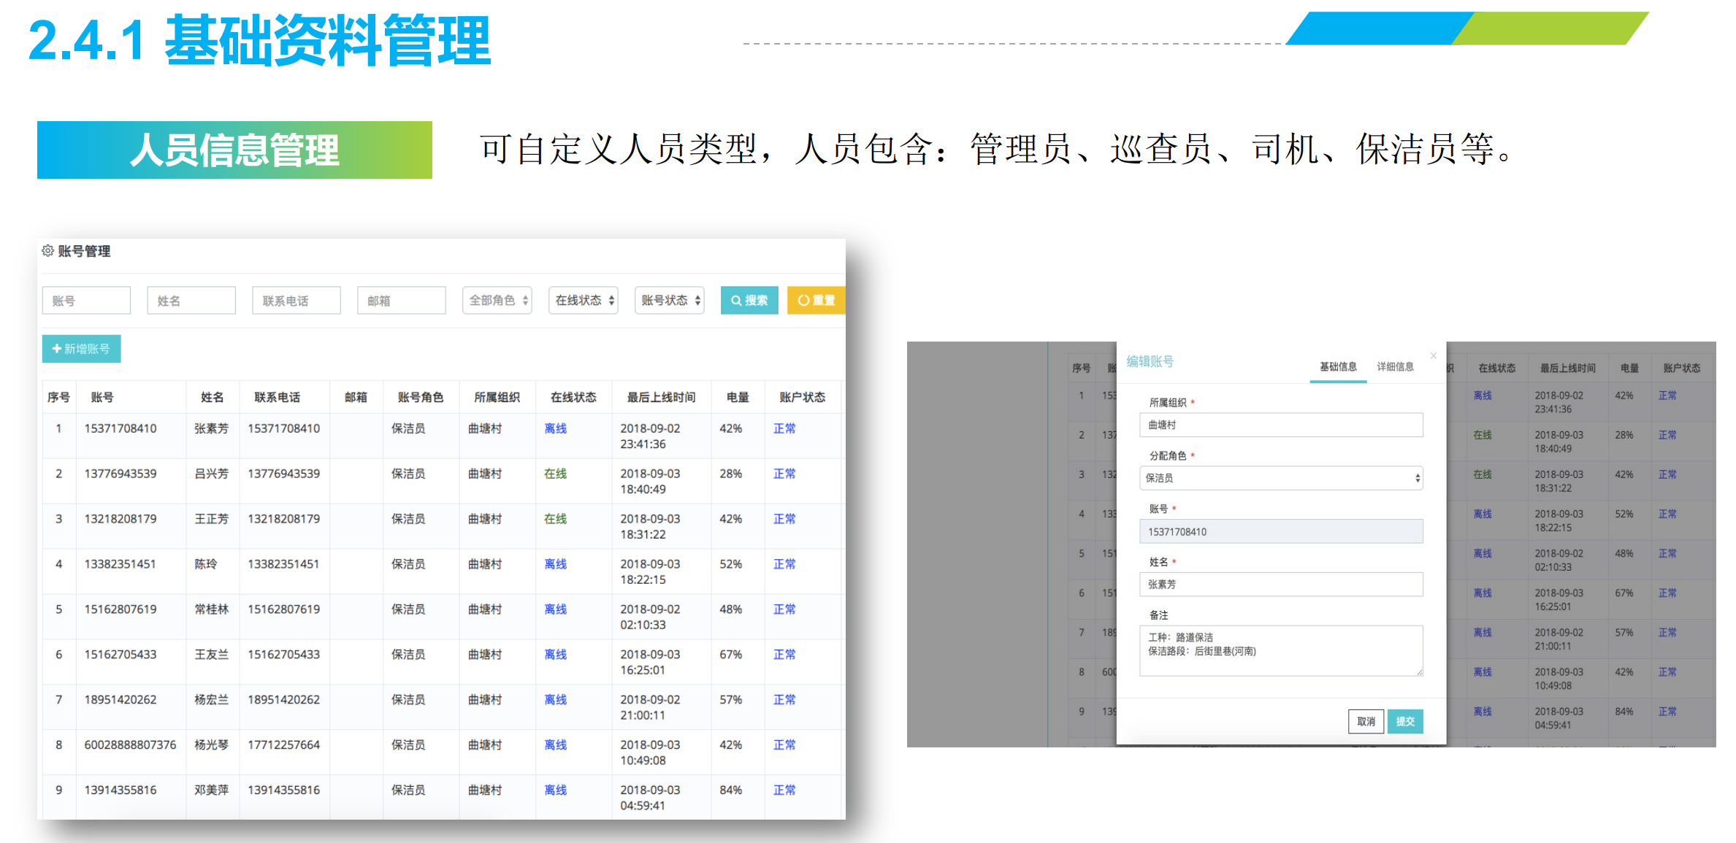
Task: Click 正常 status link for 张素芳
Action: click(784, 428)
